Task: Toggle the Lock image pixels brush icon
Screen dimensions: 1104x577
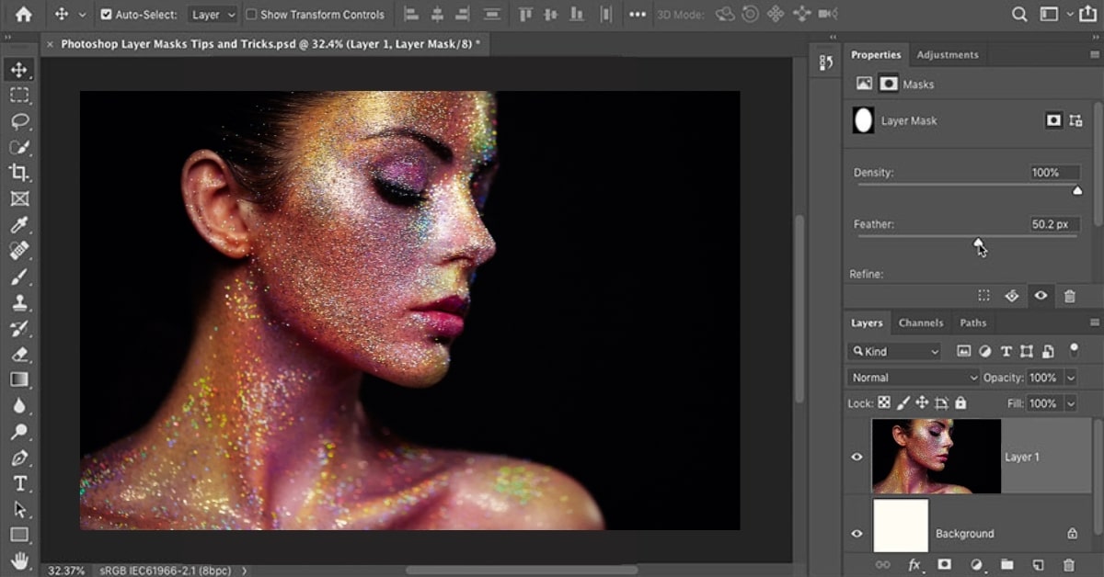Action: [903, 403]
